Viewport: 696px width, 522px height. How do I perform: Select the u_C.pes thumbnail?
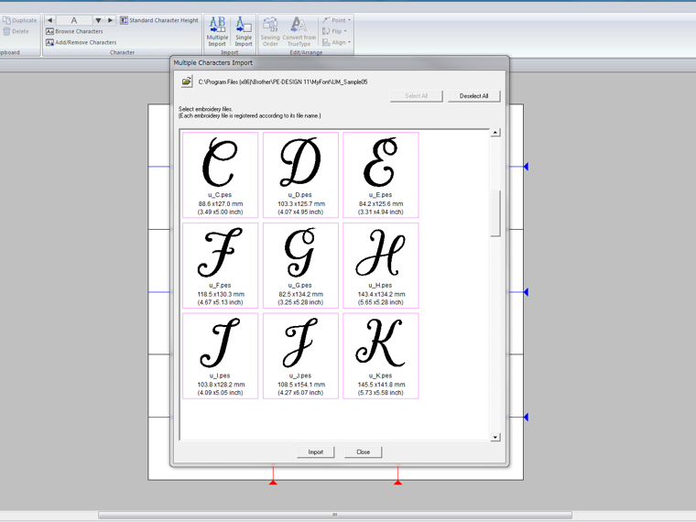[220, 175]
